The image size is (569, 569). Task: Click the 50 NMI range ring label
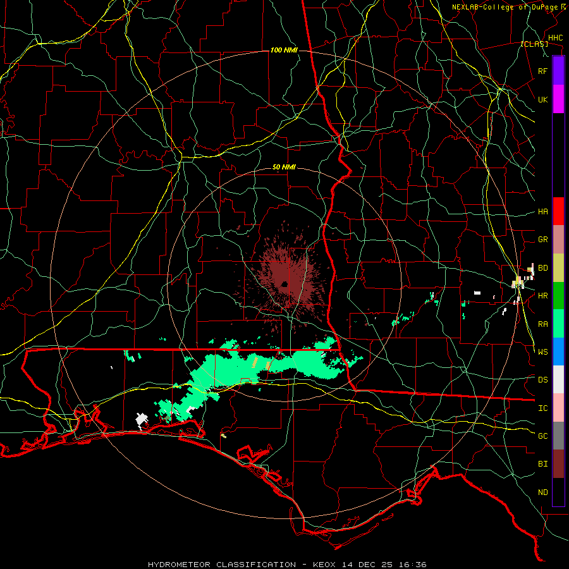pyautogui.click(x=284, y=168)
